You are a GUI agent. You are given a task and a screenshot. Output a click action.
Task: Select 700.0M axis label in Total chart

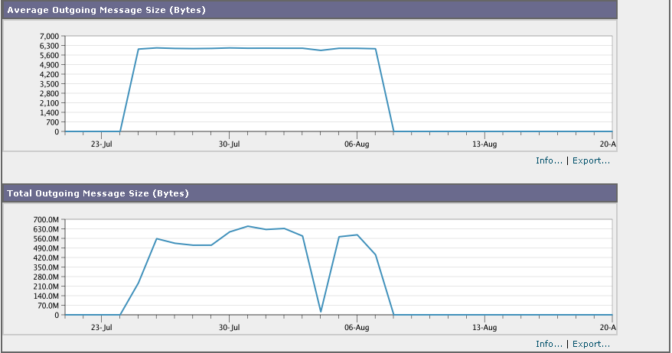pos(46,219)
